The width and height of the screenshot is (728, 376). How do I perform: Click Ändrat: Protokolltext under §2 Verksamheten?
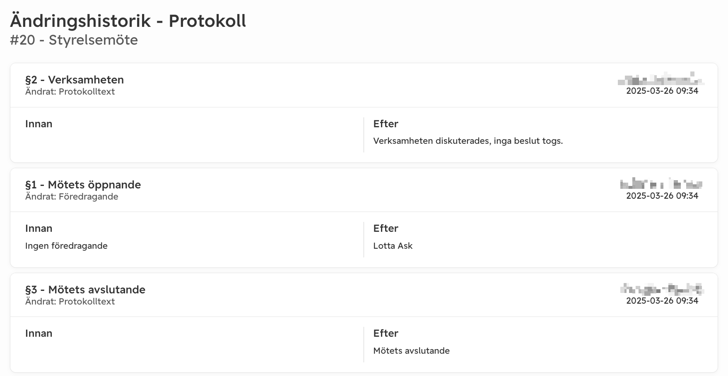70,92
